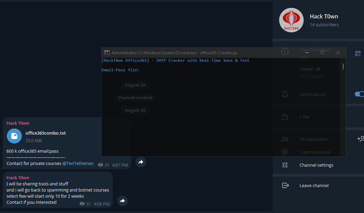
Task: Click the cmd.exe window title bar icon
Action: click(107, 53)
